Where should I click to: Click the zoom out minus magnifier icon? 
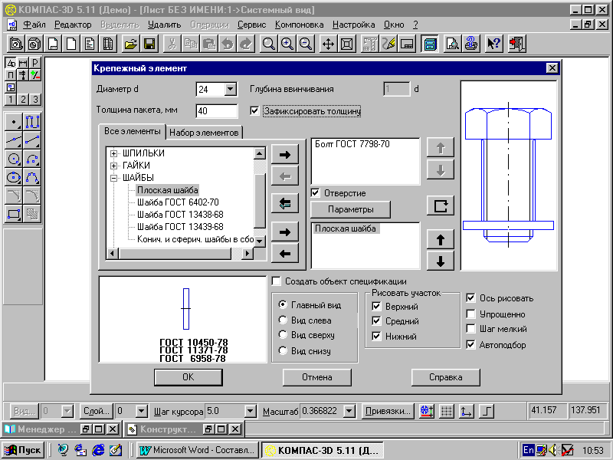click(x=306, y=44)
